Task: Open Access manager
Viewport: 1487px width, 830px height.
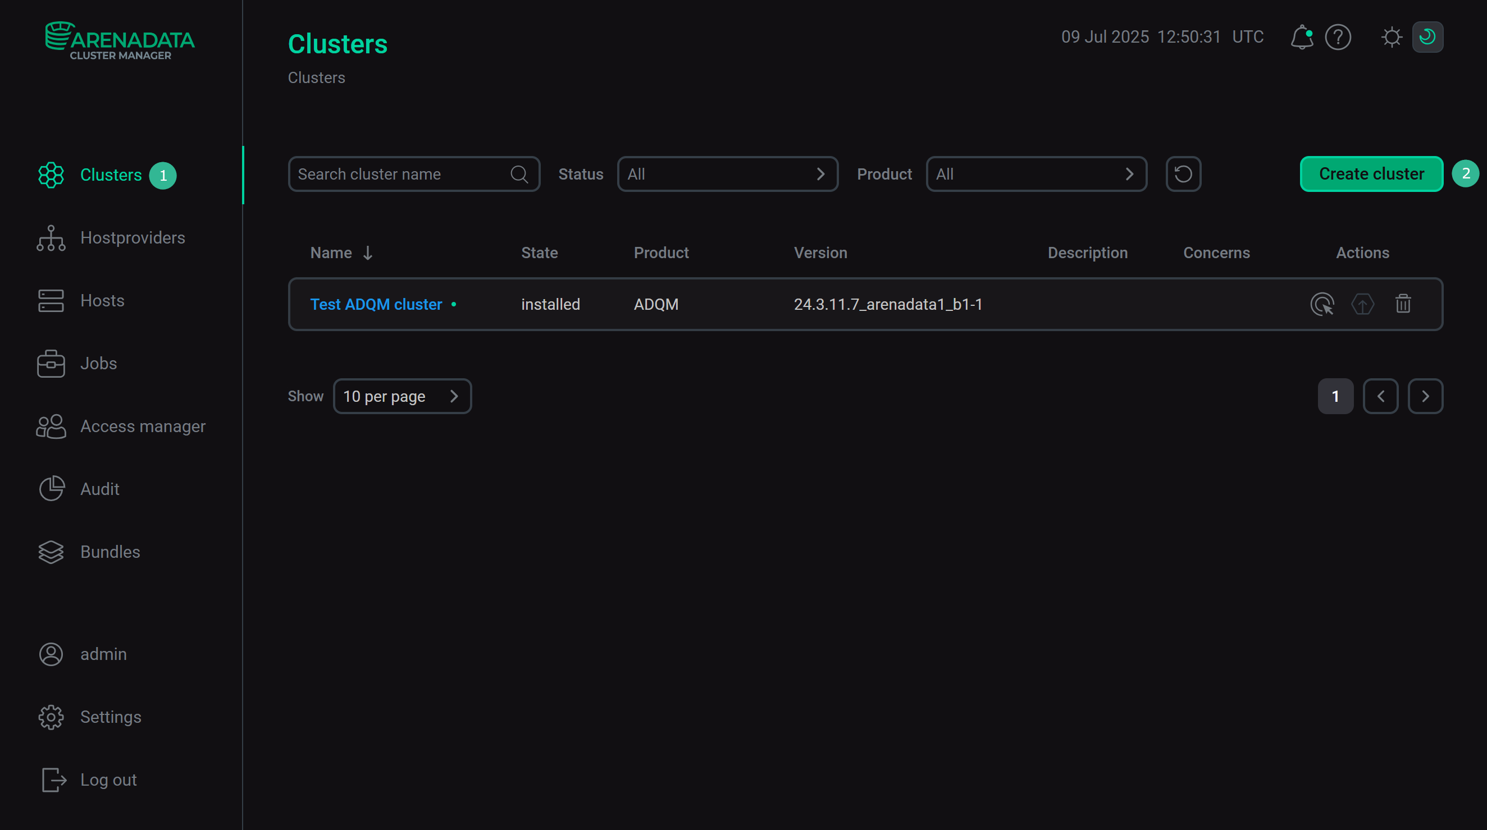Action: pos(143,427)
